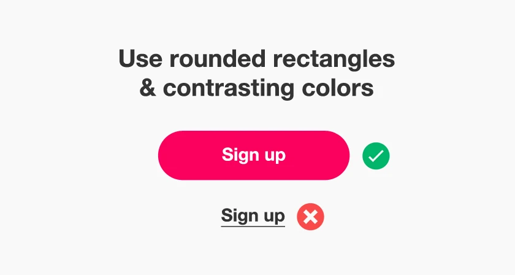Image resolution: width=515 pixels, height=275 pixels.
Task: Click the green checkmark circle icon
Action: 376,156
